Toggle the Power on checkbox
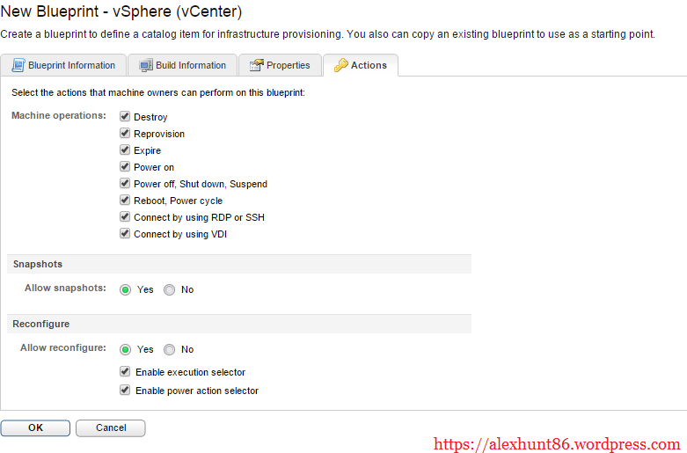Viewport: 687px width, 453px height. pyautogui.click(x=125, y=167)
